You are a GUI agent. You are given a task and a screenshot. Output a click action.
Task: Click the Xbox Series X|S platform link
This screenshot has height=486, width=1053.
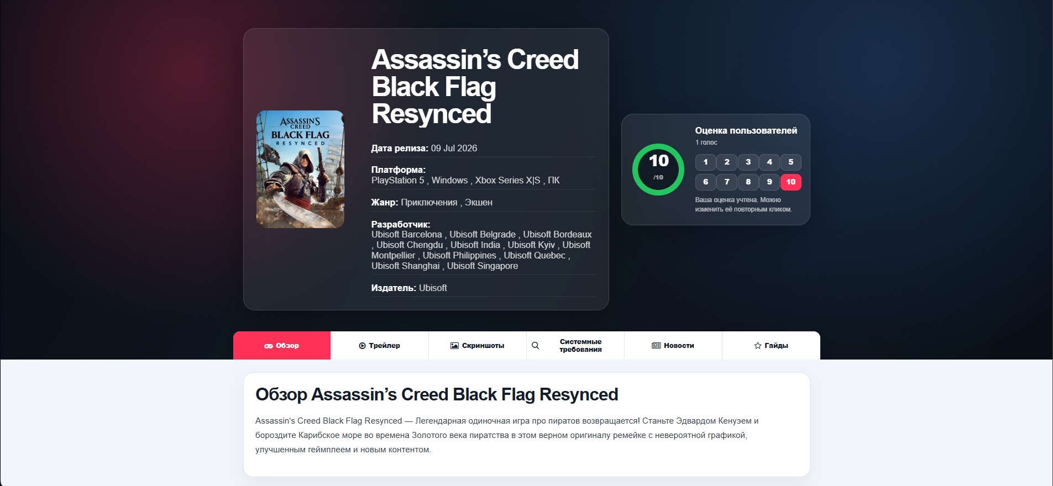coord(507,181)
